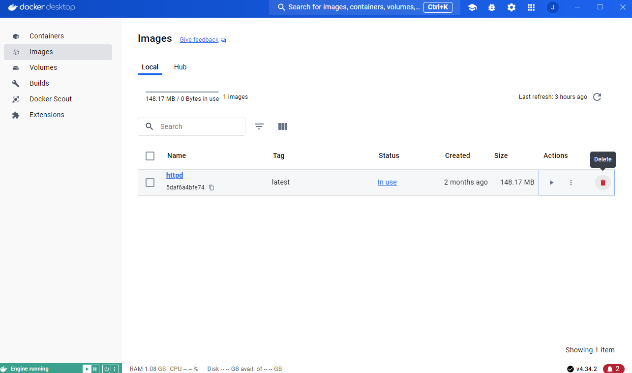This screenshot has height=373, width=632.
Task: Open Builds in sidebar
Action: [58, 83]
